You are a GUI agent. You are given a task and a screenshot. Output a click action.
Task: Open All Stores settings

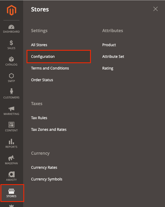39,45
